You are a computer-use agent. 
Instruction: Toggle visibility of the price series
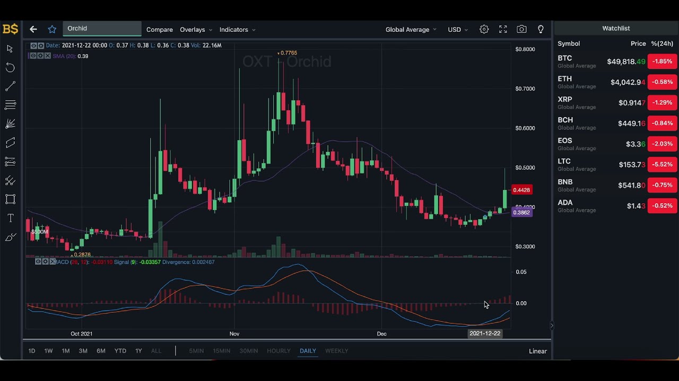(33, 46)
